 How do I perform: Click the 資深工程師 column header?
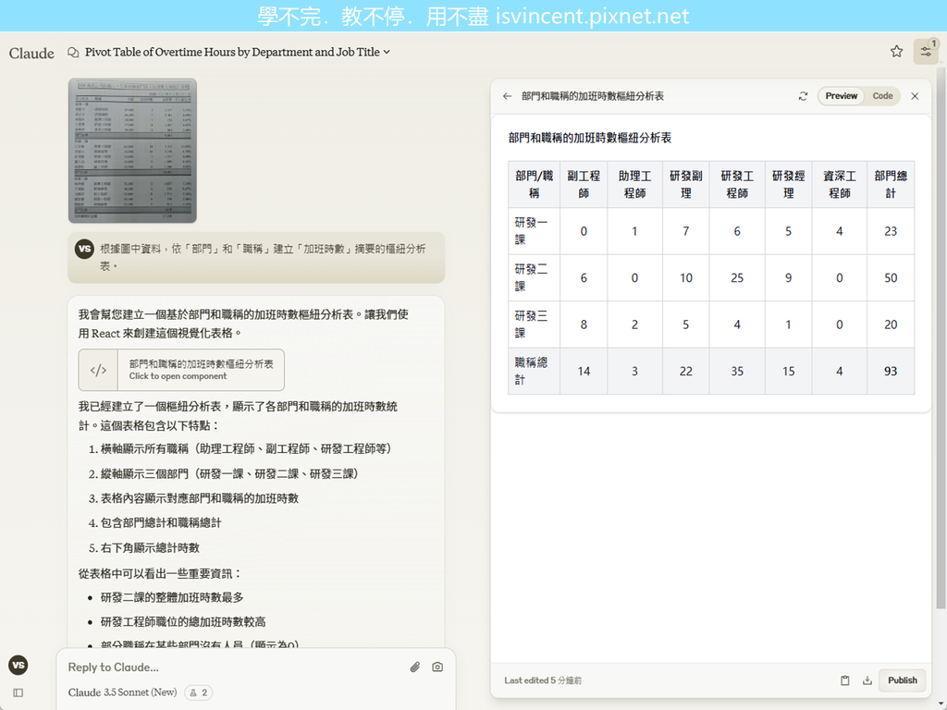[x=840, y=185]
